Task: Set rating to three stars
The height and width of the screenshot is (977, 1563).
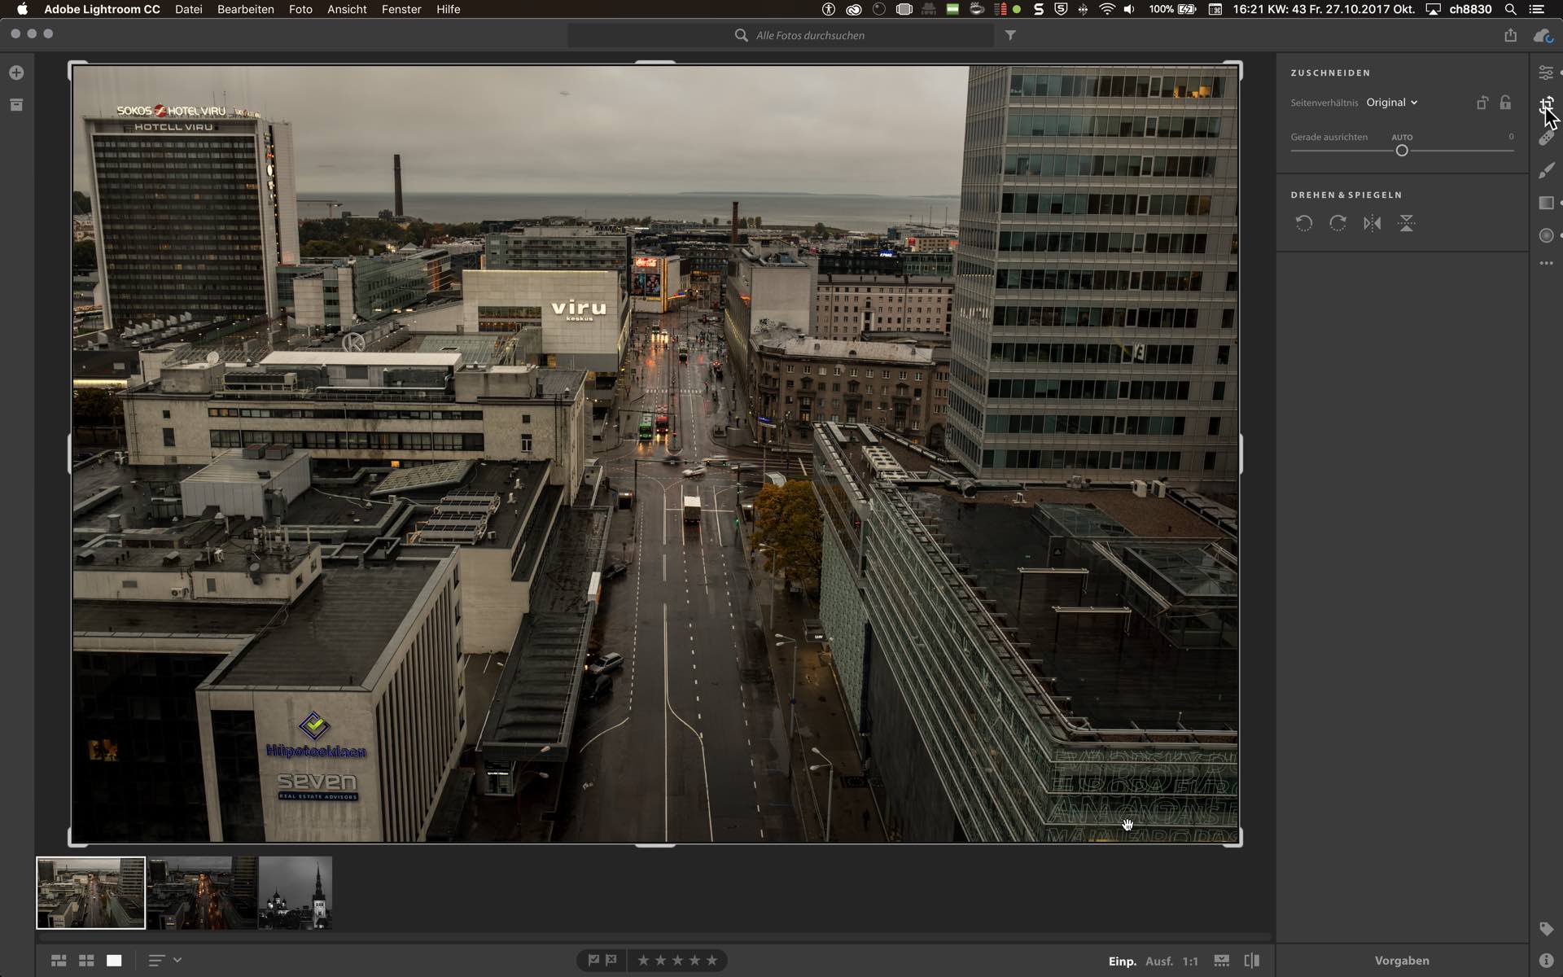Action: coord(677,961)
